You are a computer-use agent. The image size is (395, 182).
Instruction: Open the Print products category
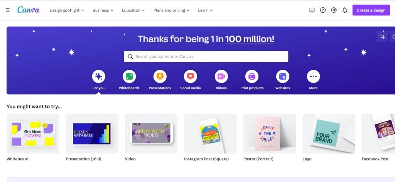point(252,77)
